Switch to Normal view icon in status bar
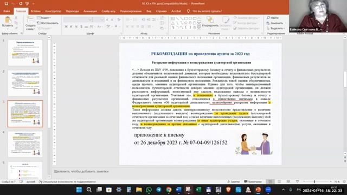The image size is (347, 195). pyautogui.click(x=270, y=181)
